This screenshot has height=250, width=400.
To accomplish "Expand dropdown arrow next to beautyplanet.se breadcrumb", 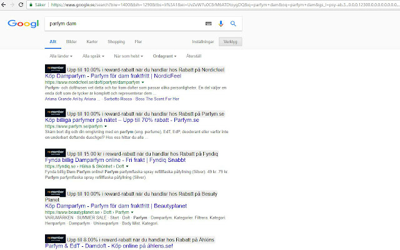I will (x=132, y=212).
